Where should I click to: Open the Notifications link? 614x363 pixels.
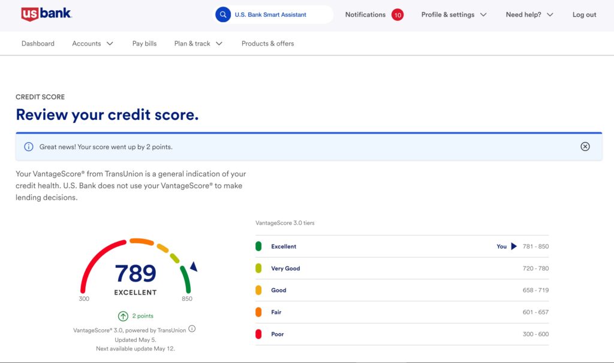pos(365,14)
